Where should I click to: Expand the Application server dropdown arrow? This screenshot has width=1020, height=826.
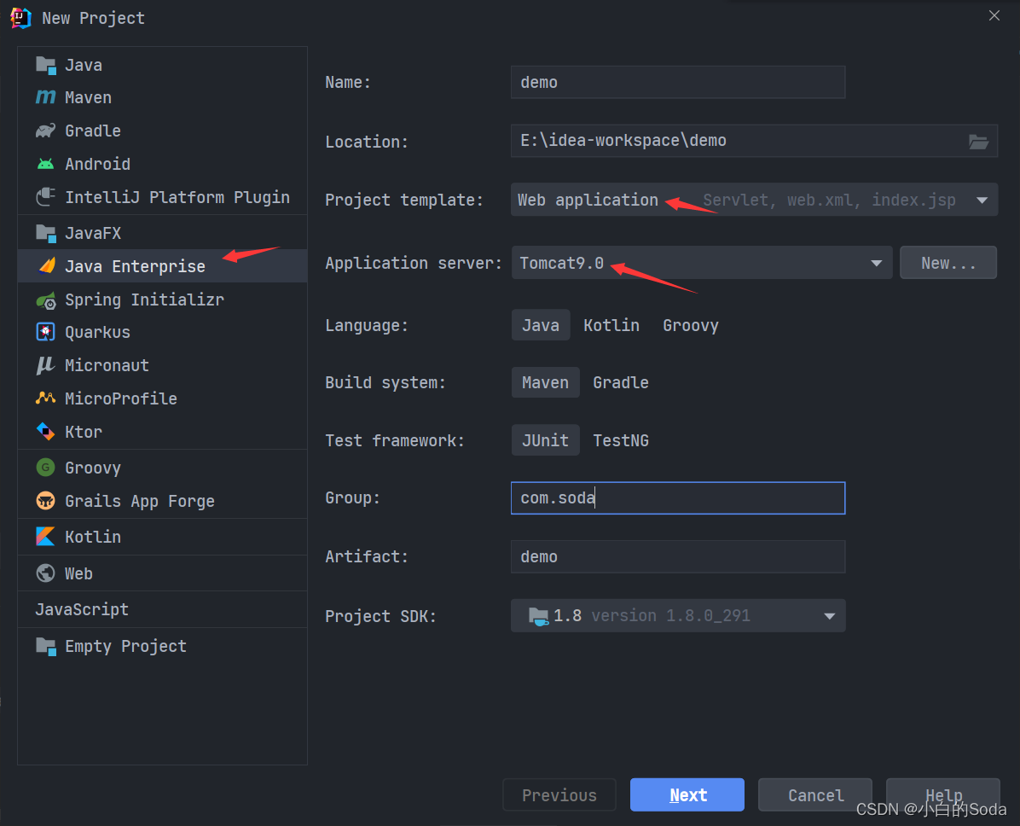click(x=876, y=263)
